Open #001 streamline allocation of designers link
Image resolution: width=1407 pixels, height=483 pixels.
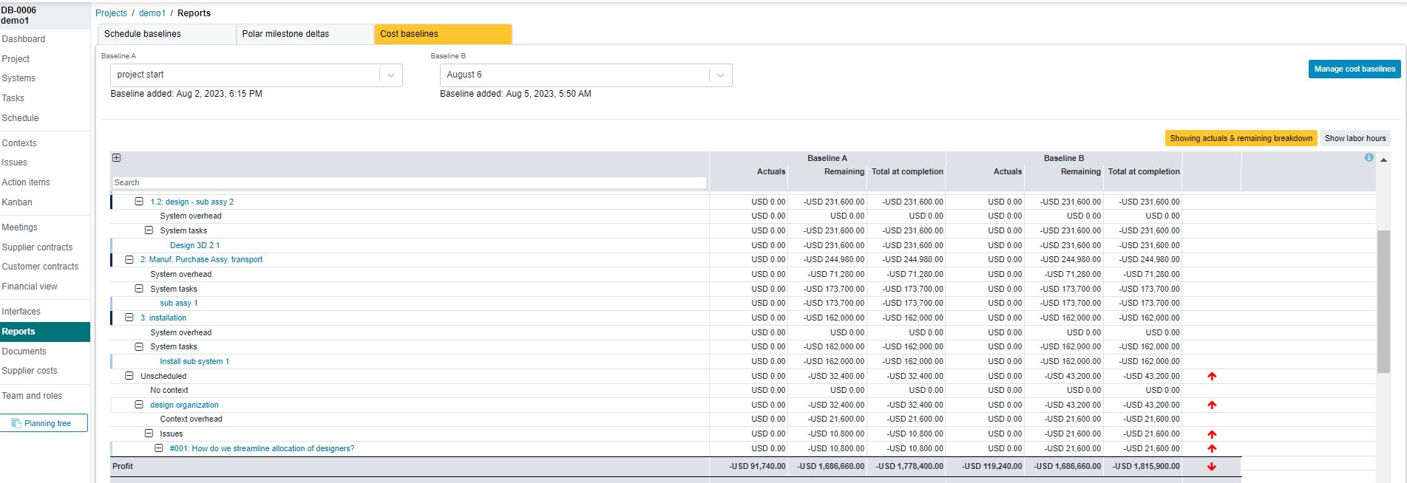tap(262, 448)
